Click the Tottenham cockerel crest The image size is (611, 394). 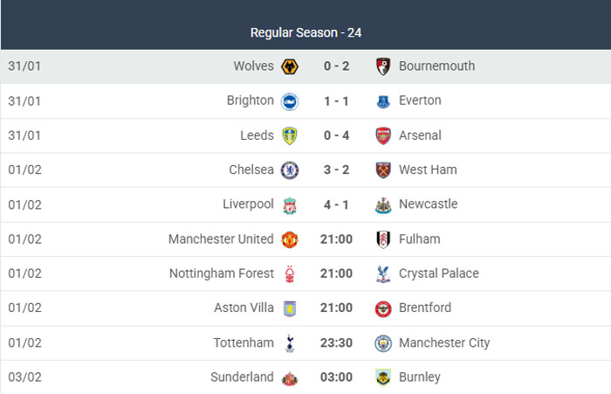pos(290,343)
